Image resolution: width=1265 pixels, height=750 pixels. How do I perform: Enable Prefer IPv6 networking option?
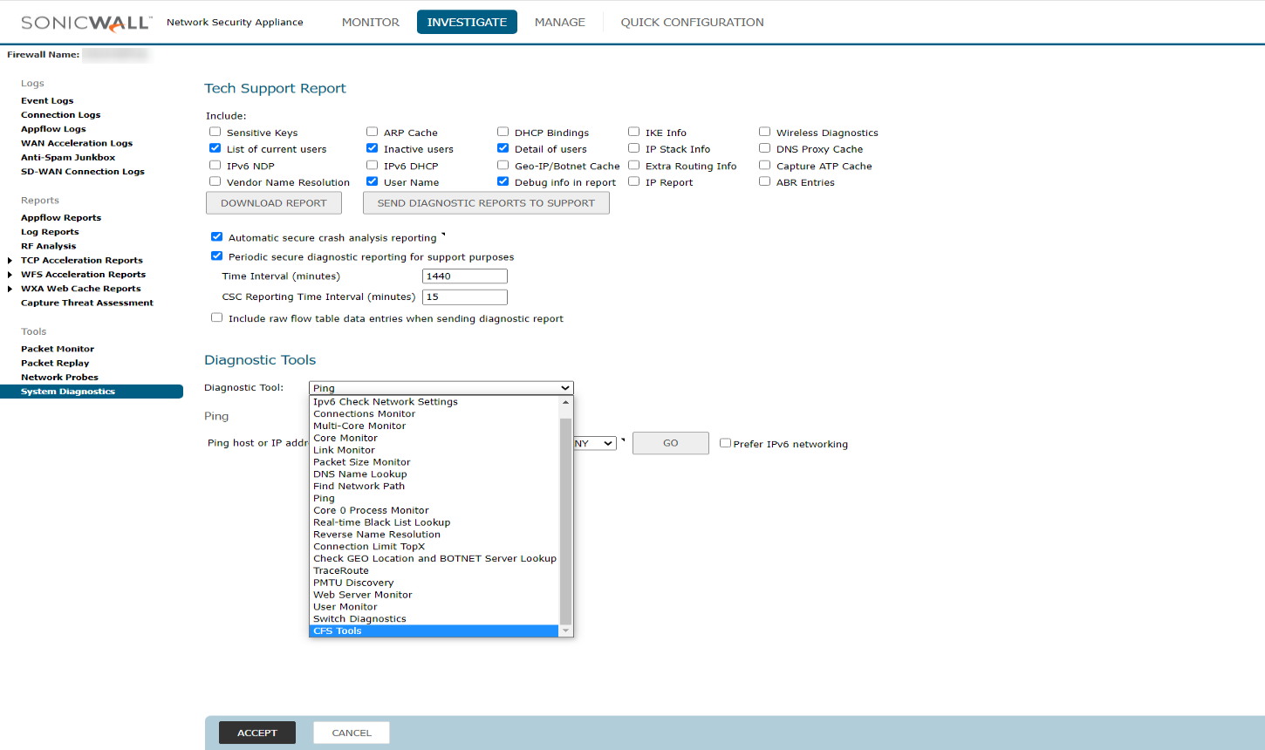point(725,443)
